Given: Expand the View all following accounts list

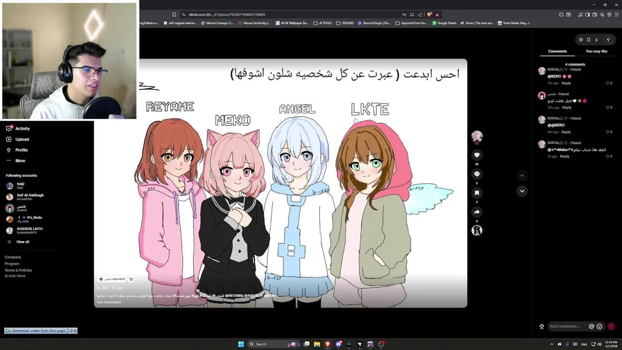Looking at the screenshot, I should (x=17, y=242).
